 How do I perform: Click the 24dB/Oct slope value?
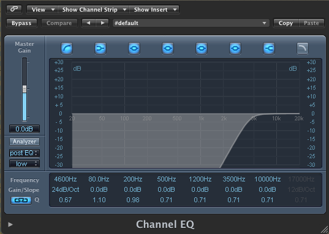point(66,189)
